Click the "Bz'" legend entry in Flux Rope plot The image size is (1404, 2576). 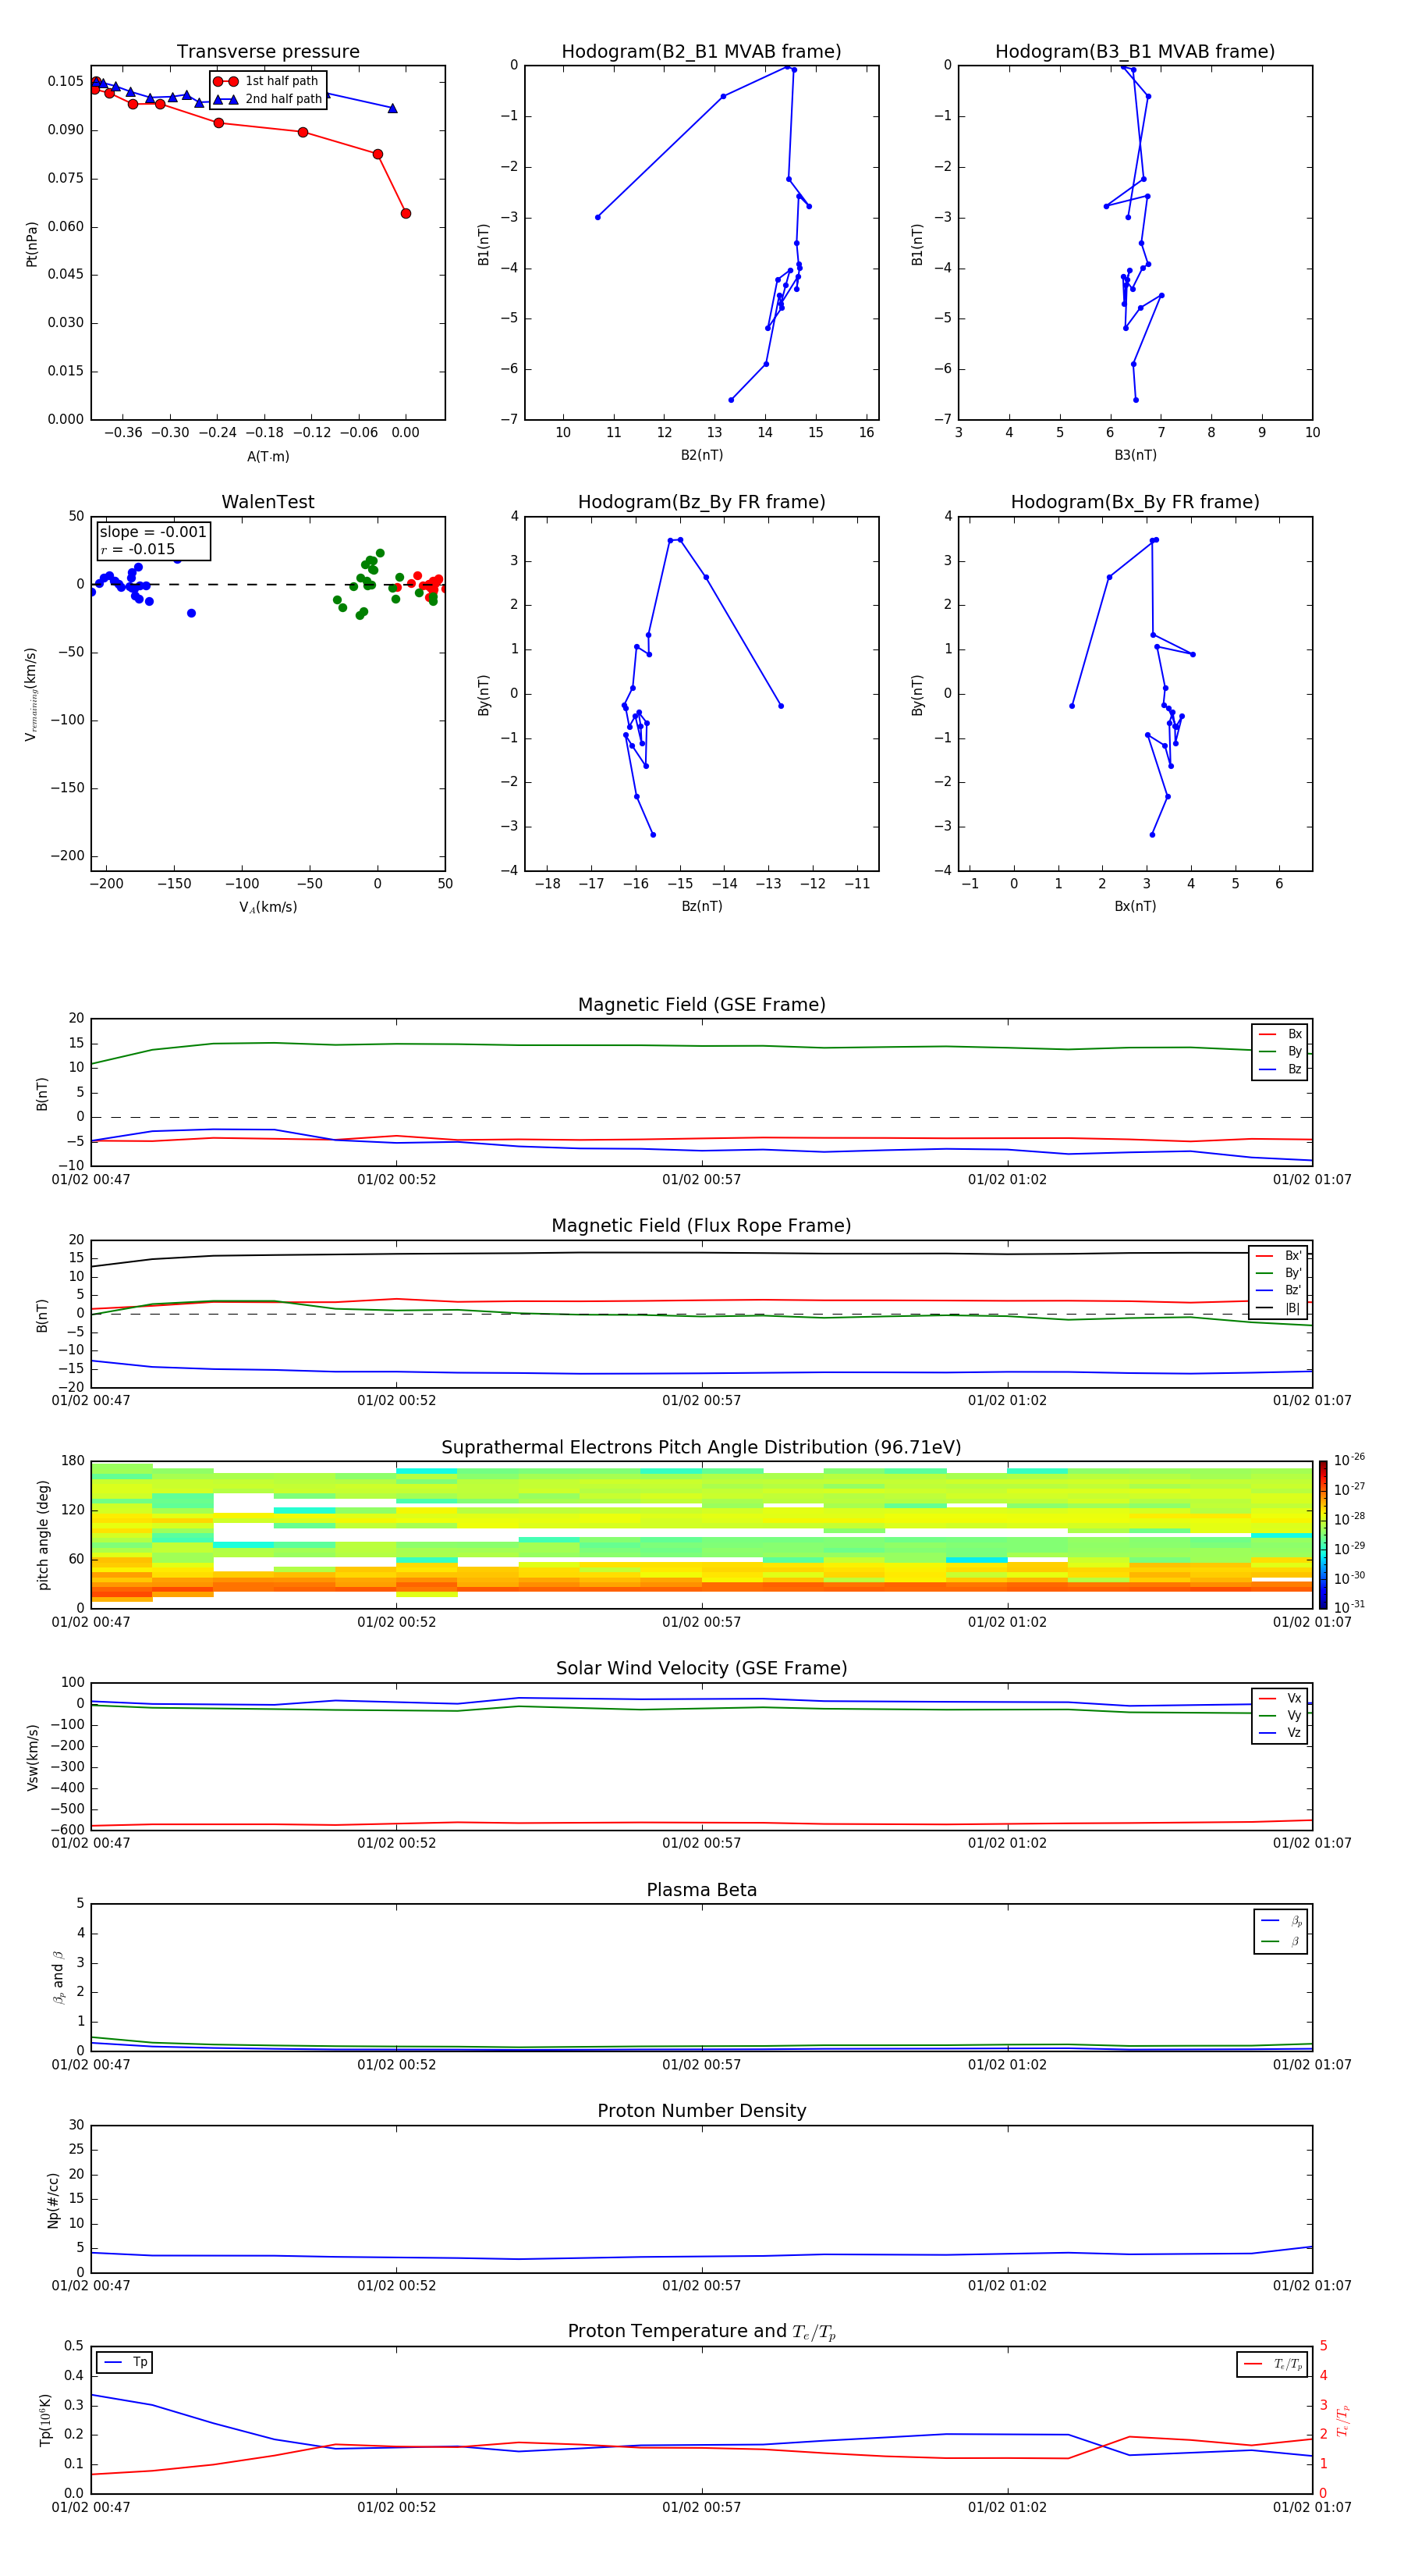coord(1279,1290)
